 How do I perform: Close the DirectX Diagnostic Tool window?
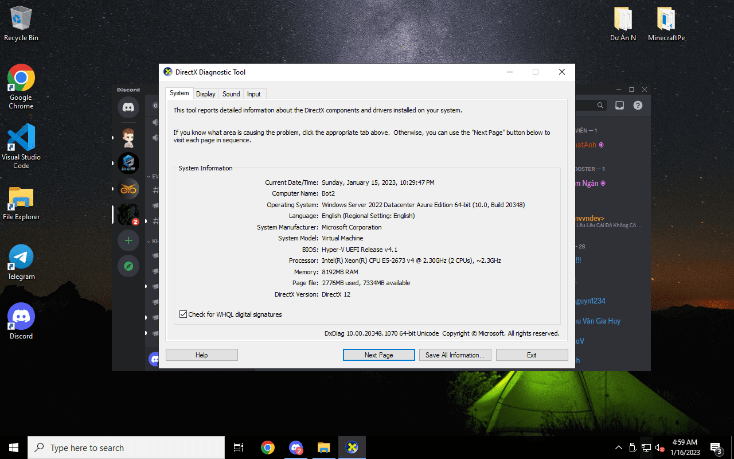pos(562,72)
